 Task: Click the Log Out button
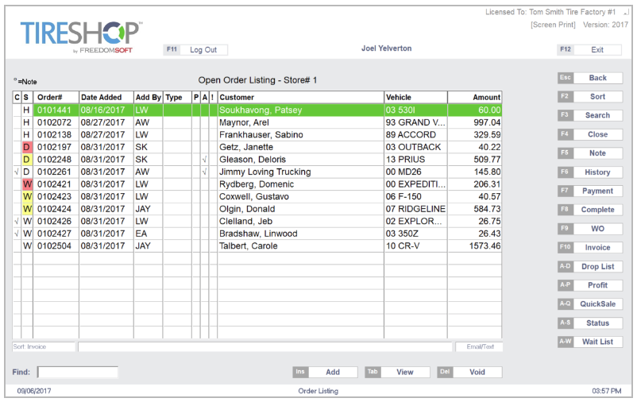[203, 50]
